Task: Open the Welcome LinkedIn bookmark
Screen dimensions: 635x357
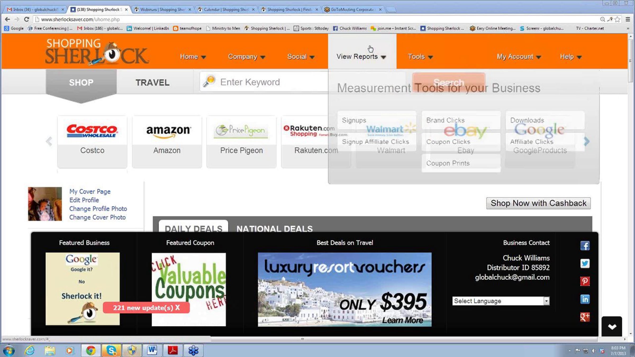Action: [148, 28]
